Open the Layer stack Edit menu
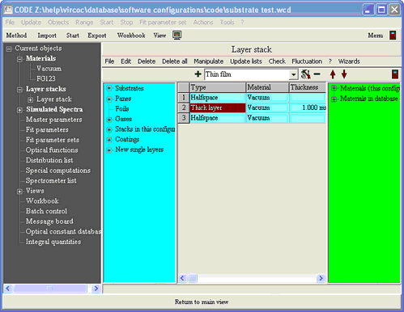404x312 pixels. 125,61
